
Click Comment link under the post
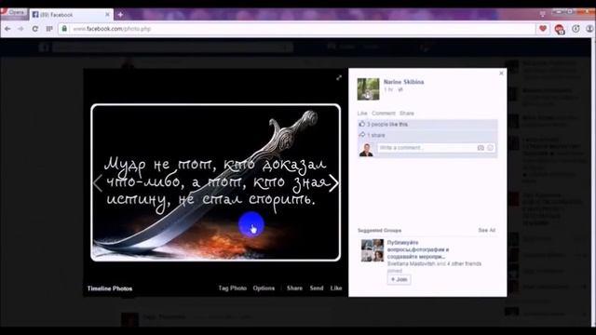click(383, 114)
